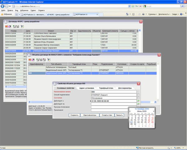The height and width of the screenshot is (150, 187).
Task: Click the filter icon in Договоры ФОРС toolbar
Action: (22, 26)
